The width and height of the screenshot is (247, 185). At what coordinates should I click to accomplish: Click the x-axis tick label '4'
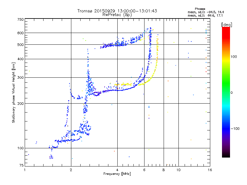(x=117, y=170)
